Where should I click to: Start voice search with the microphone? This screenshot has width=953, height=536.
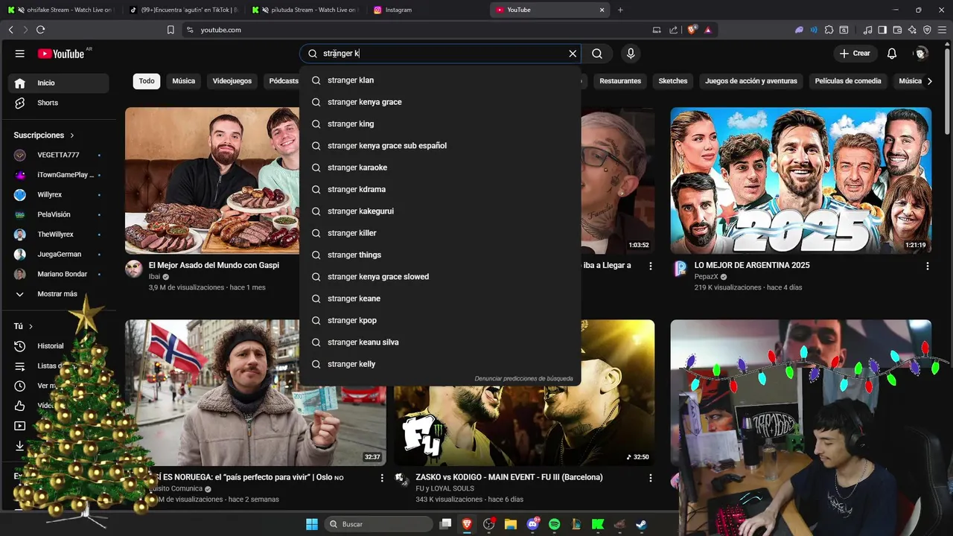pos(631,54)
